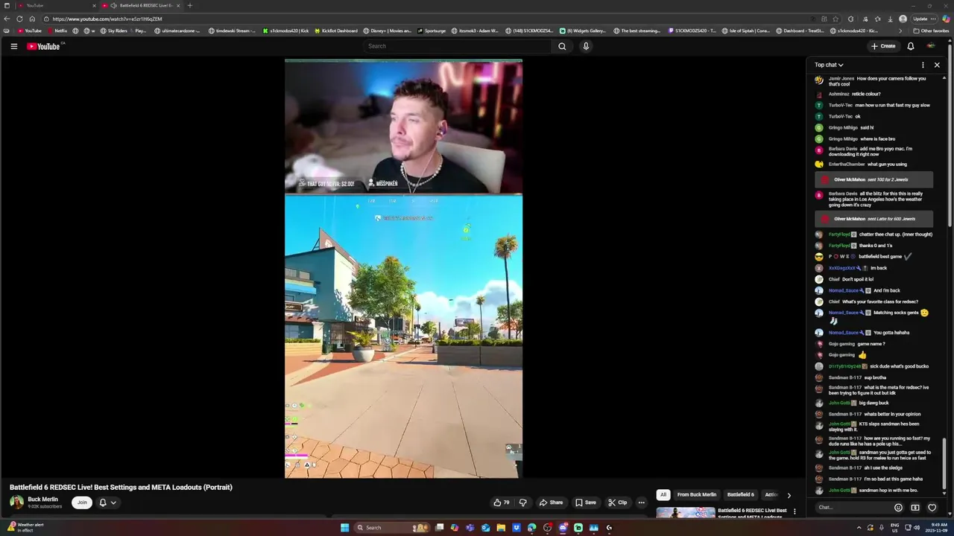The width and height of the screenshot is (954, 536).
Task: Select the From Buck Merlin chip
Action: (696, 494)
